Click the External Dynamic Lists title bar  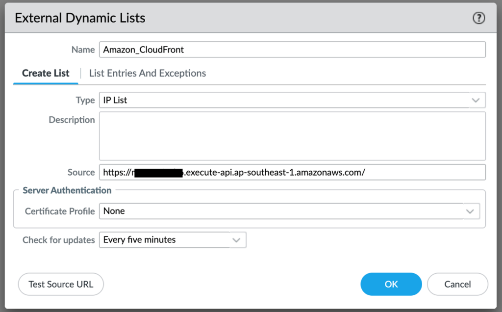(79, 18)
